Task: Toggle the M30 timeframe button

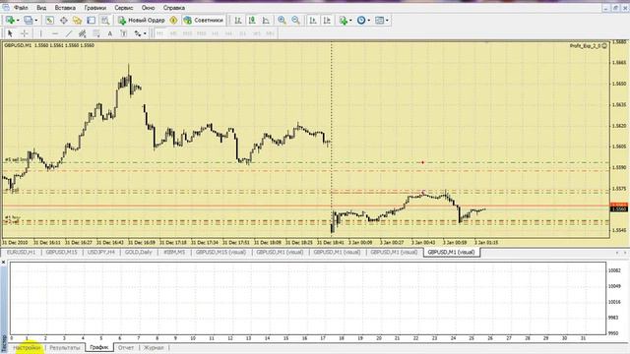Action: [201, 33]
